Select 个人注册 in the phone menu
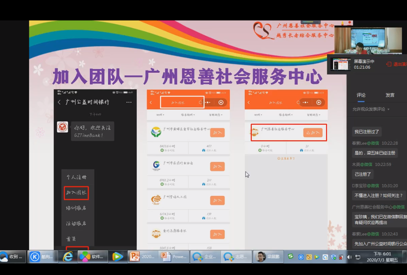Viewport: 407px width, 275px height. tap(76, 177)
